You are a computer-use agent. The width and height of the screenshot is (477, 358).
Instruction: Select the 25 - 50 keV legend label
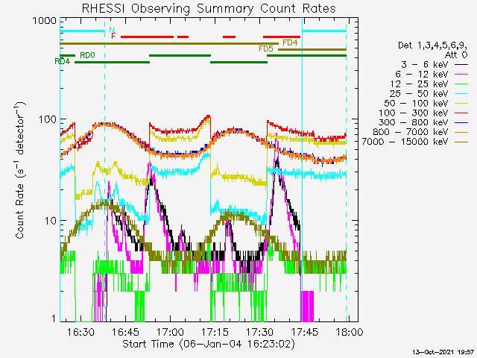(x=419, y=93)
